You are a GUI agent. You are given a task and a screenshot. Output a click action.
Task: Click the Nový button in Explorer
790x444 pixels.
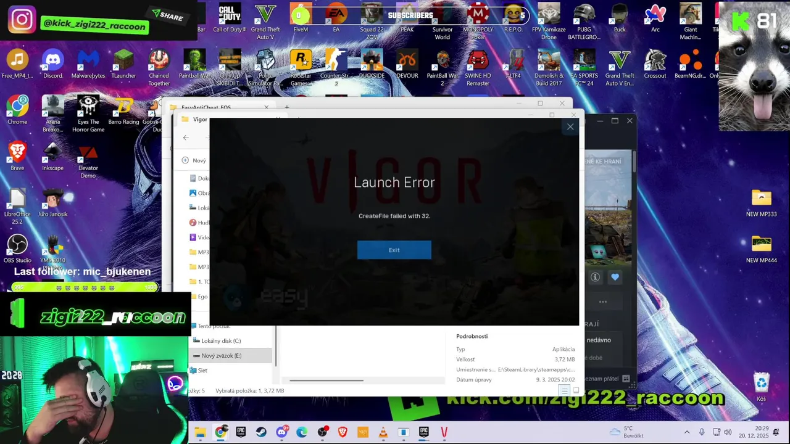(194, 160)
